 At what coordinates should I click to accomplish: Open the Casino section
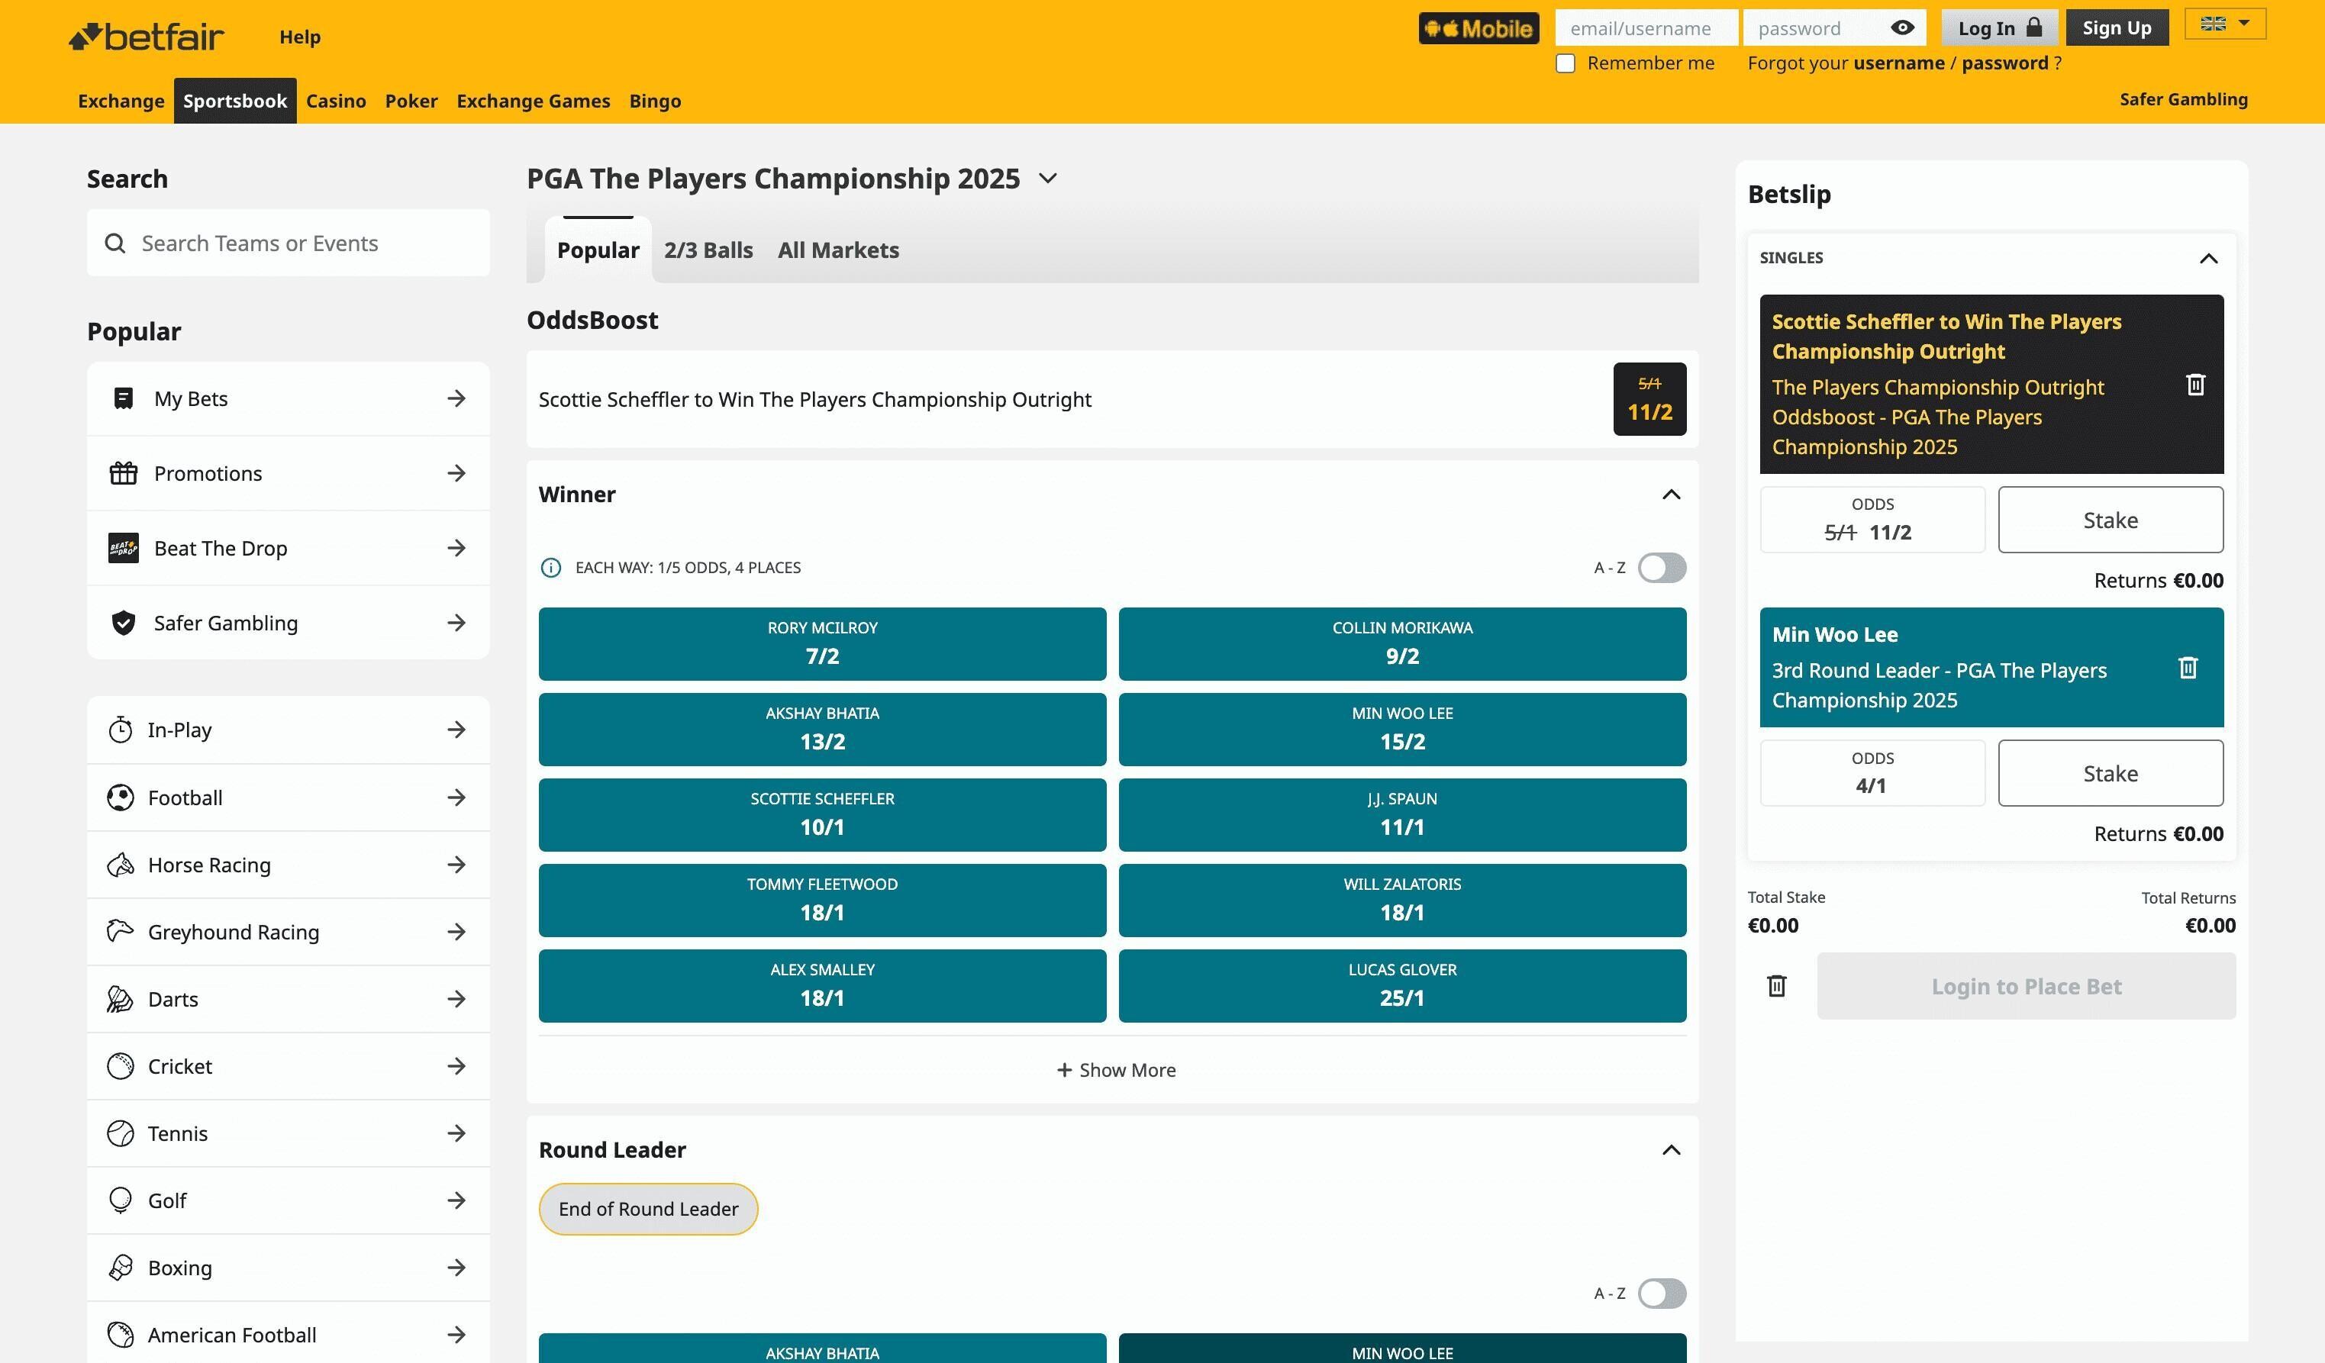click(x=336, y=101)
